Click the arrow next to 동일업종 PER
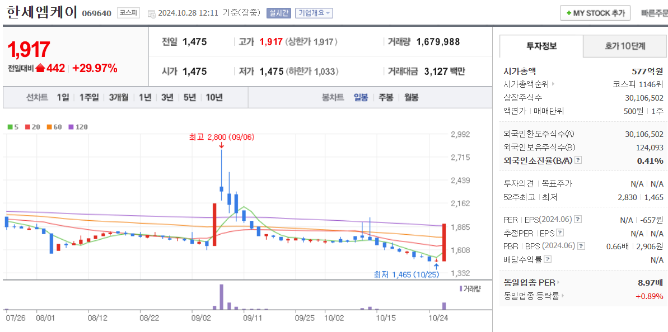Viewport: 668px width, 332px height. 558,282
